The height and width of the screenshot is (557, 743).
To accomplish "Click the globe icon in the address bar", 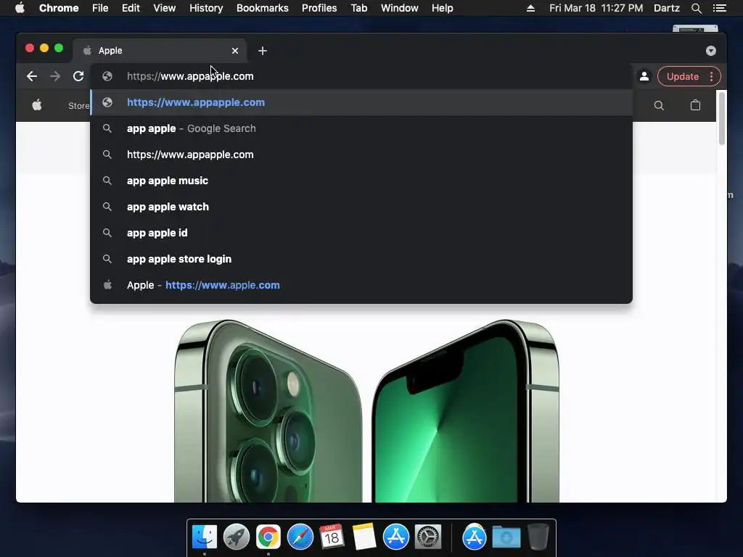I will click(107, 76).
